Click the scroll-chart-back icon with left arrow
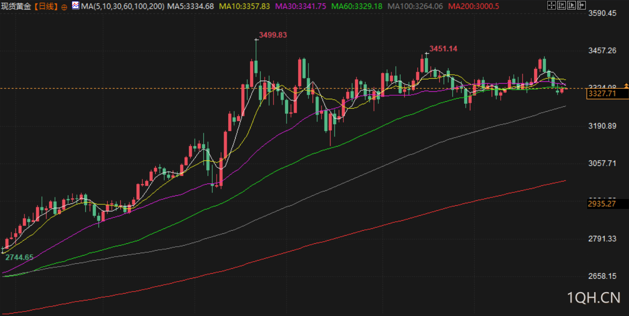The height and width of the screenshot is (316, 629). tap(562, 5)
